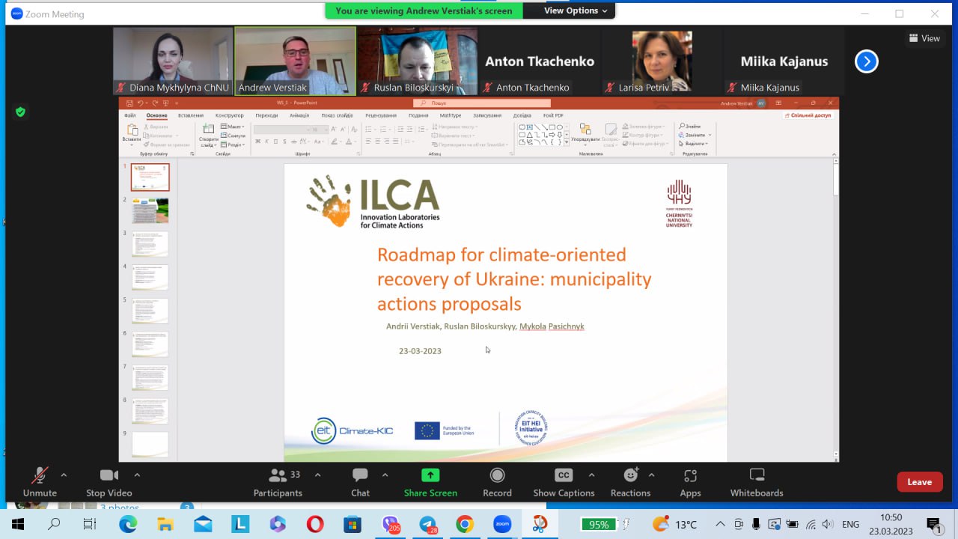Expand the audio options arrow beside Unmute
958x539 pixels.
click(64, 475)
